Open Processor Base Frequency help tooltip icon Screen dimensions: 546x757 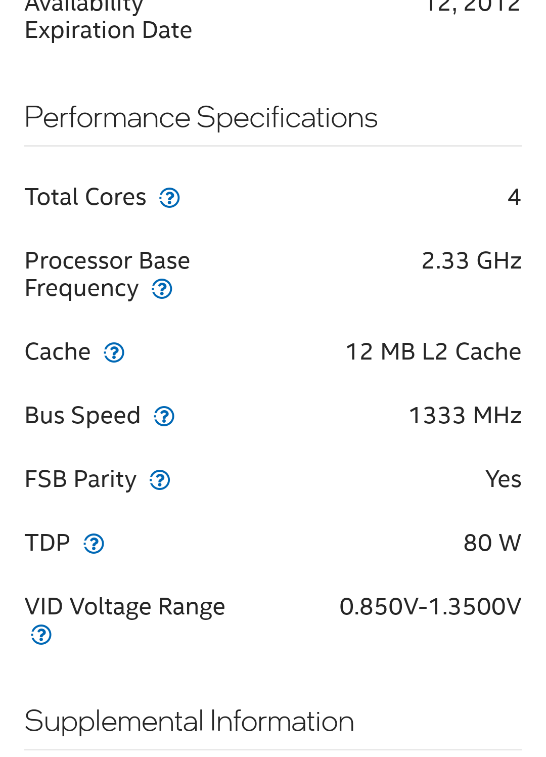tap(162, 289)
